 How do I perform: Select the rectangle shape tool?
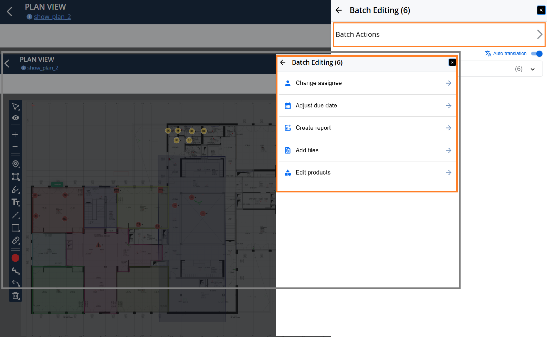(x=15, y=228)
